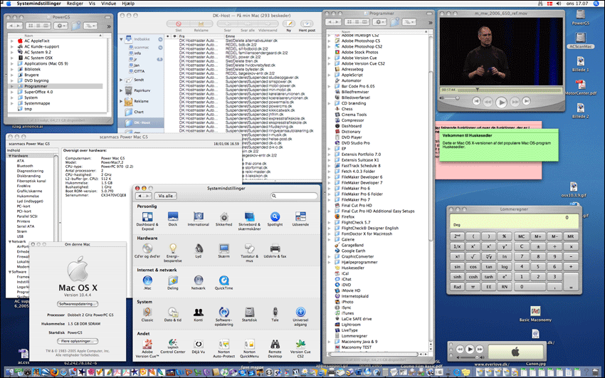Open Spotlight preferences icon
The image size is (605, 378).
274,216
